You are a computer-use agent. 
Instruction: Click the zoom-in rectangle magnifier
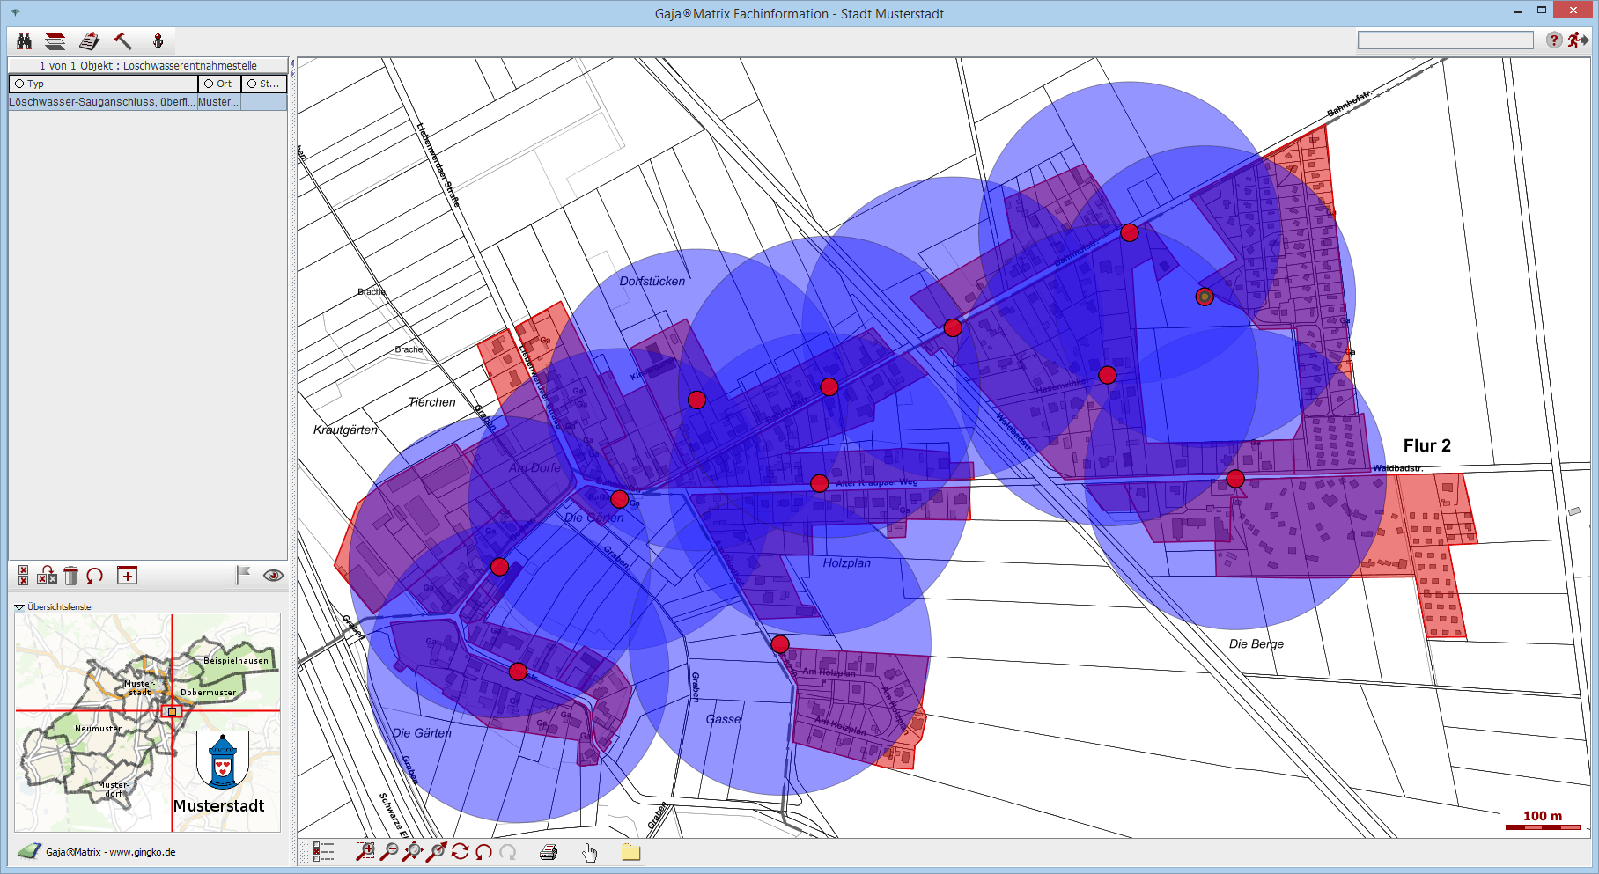pyautogui.click(x=365, y=851)
